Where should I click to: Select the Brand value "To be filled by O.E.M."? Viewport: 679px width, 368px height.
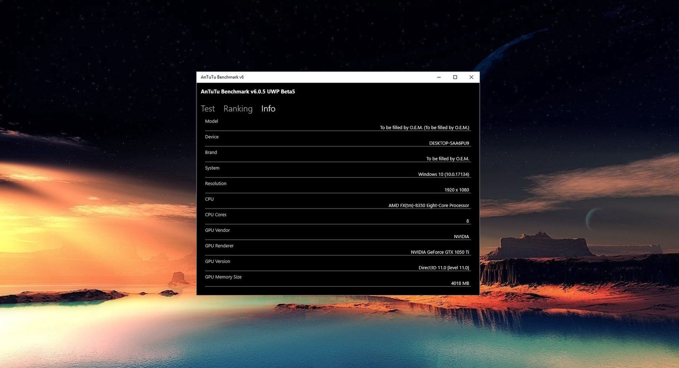click(448, 159)
